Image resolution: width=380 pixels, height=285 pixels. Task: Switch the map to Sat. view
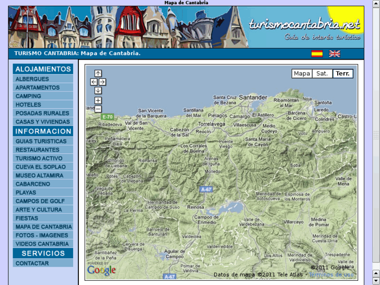322,74
